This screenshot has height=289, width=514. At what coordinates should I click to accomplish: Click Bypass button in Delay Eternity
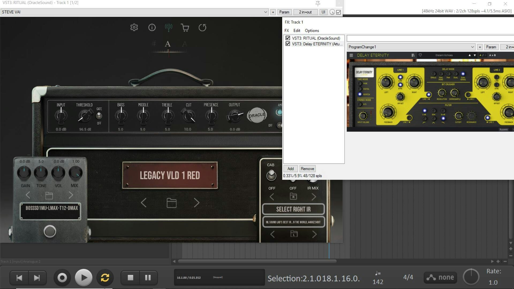(x=503, y=130)
